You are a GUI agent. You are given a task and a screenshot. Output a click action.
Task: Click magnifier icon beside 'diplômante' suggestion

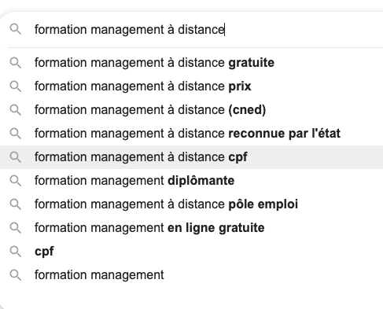(16, 181)
